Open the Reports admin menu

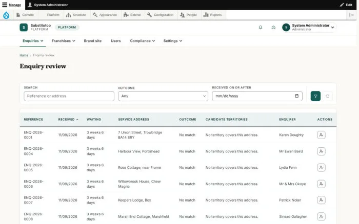coord(213,15)
